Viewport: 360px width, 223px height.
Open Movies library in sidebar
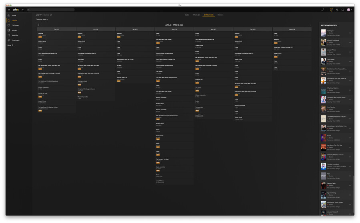pyautogui.click(x=14, y=30)
